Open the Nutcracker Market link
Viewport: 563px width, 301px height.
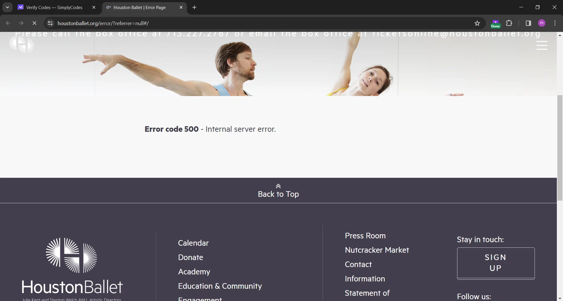377,250
